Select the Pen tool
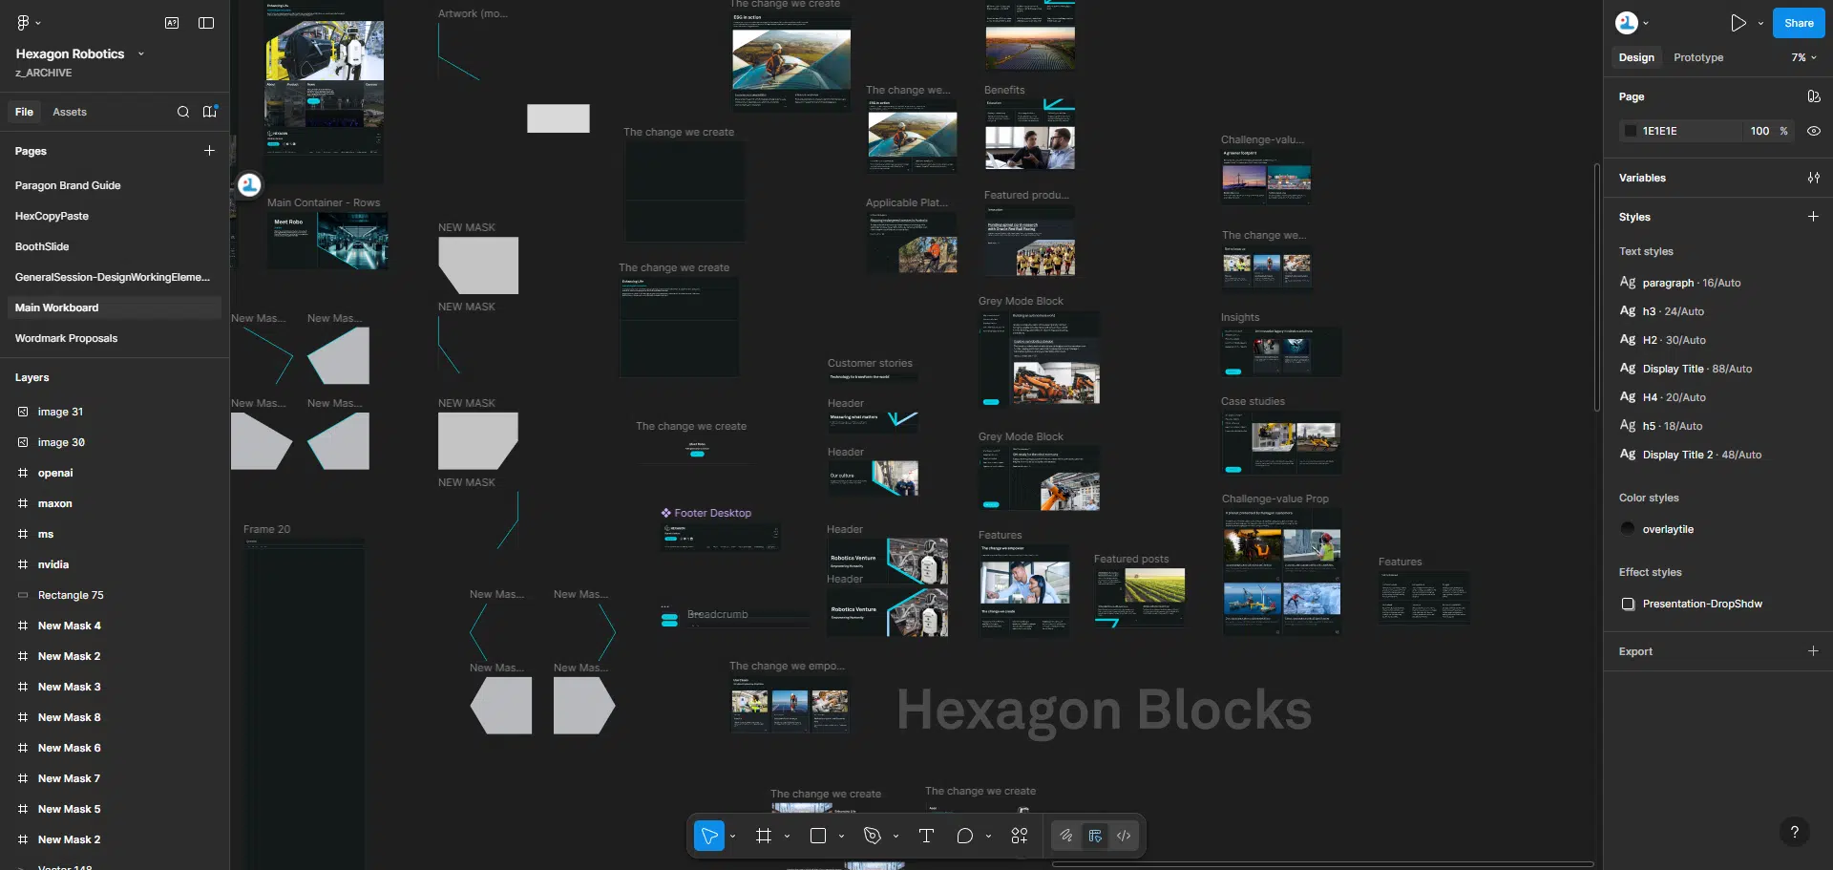 pos(872,836)
